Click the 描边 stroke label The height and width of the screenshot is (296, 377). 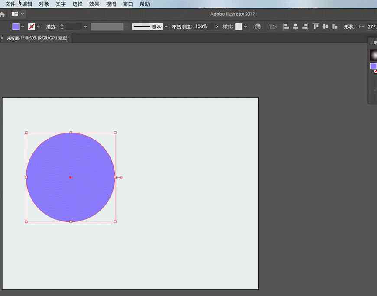coord(51,27)
